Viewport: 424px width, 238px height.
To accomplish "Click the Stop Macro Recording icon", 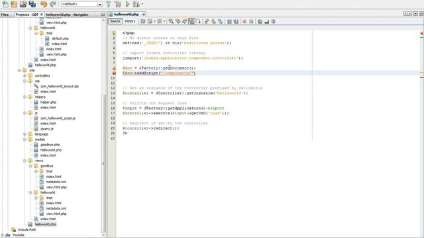I will click(x=251, y=21).
